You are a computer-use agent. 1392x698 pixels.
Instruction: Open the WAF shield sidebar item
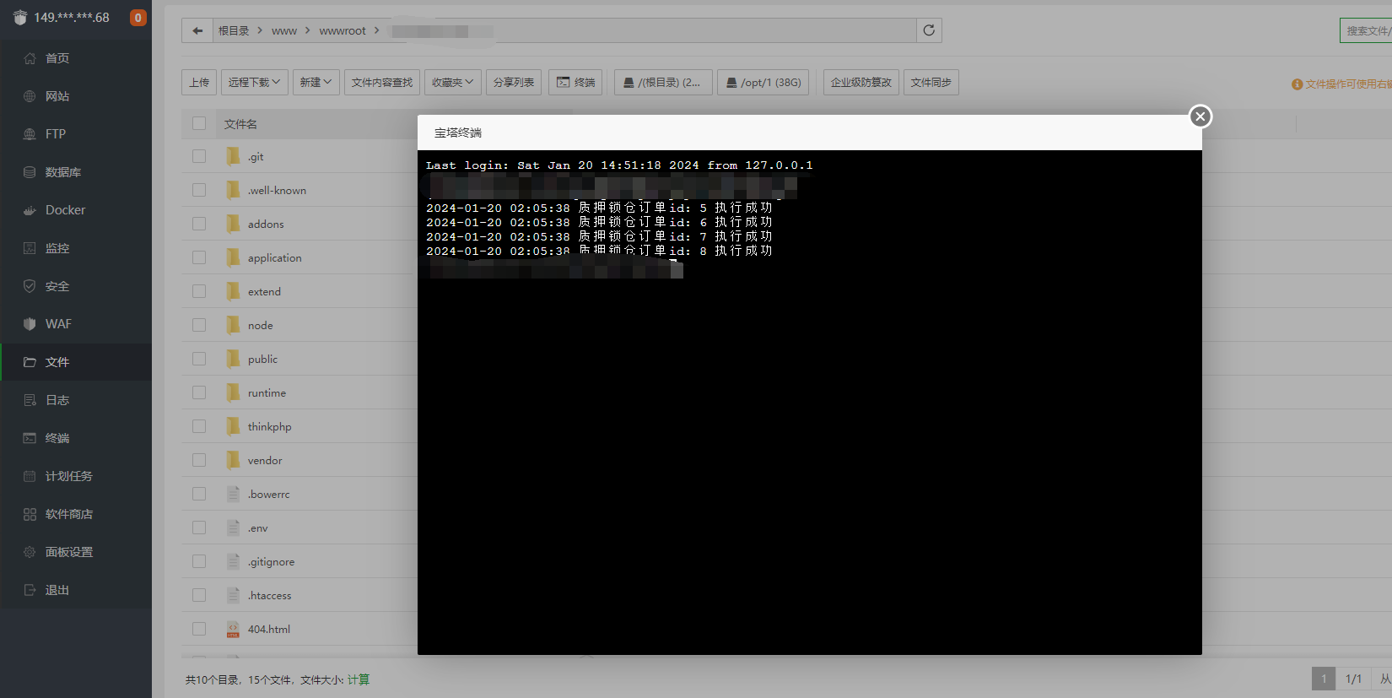(x=58, y=324)
